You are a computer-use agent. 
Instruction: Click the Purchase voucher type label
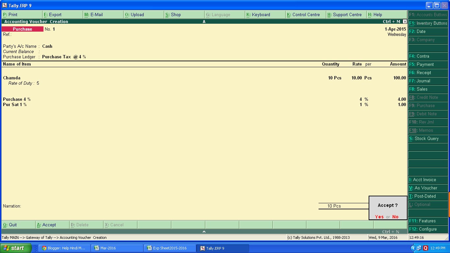pyautogui.click(x=22, y=29)
